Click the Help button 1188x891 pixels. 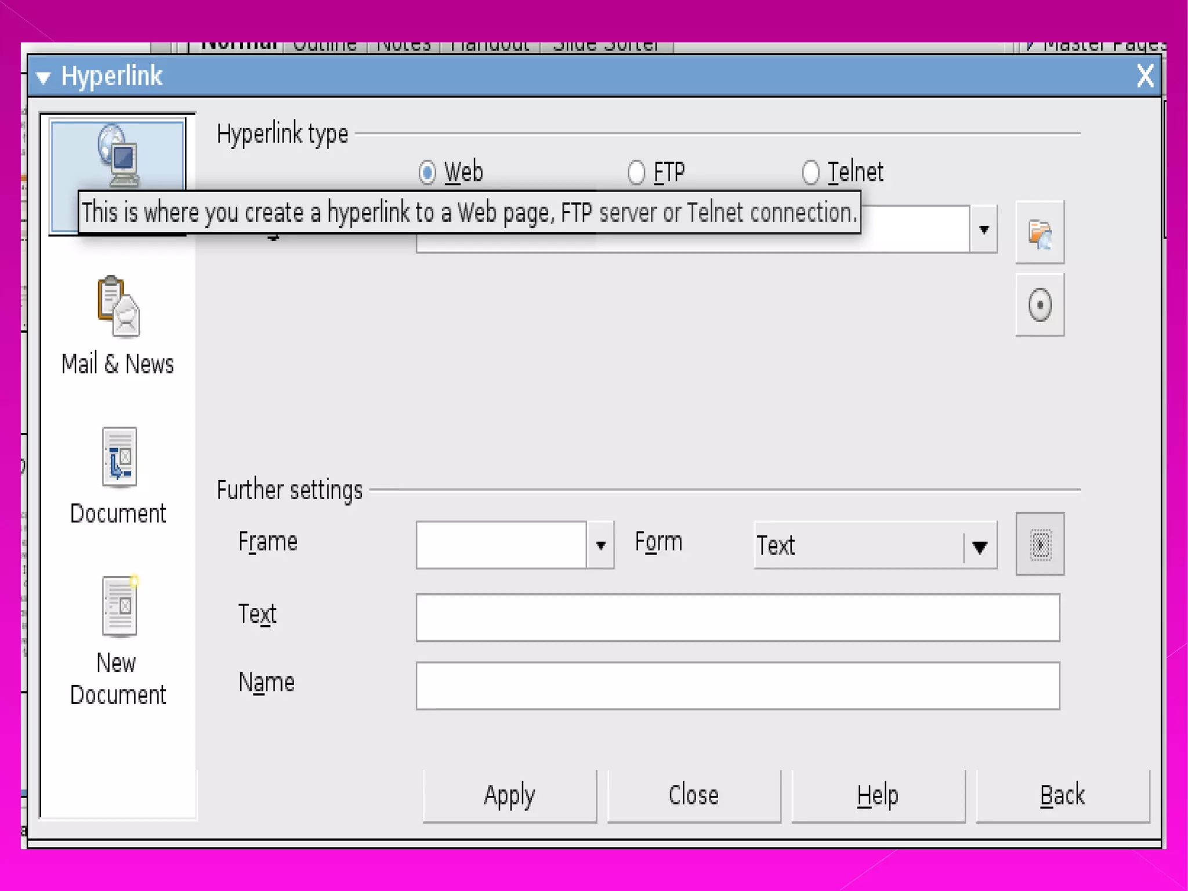(878, 795)
